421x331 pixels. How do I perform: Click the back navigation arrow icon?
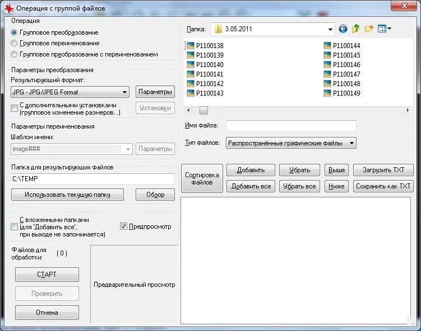click(x=343, y=29)
